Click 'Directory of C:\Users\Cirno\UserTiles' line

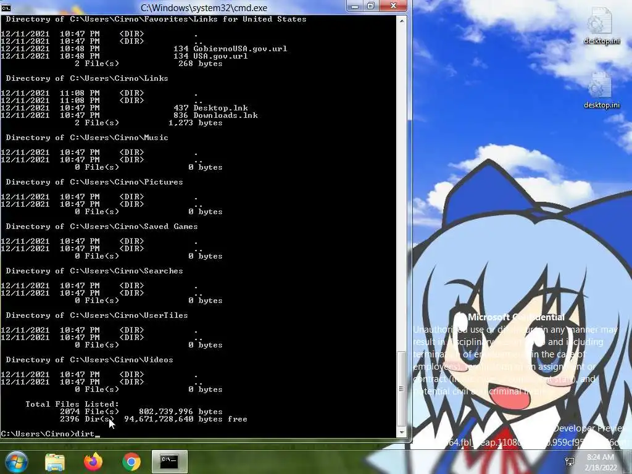(97, 315)
